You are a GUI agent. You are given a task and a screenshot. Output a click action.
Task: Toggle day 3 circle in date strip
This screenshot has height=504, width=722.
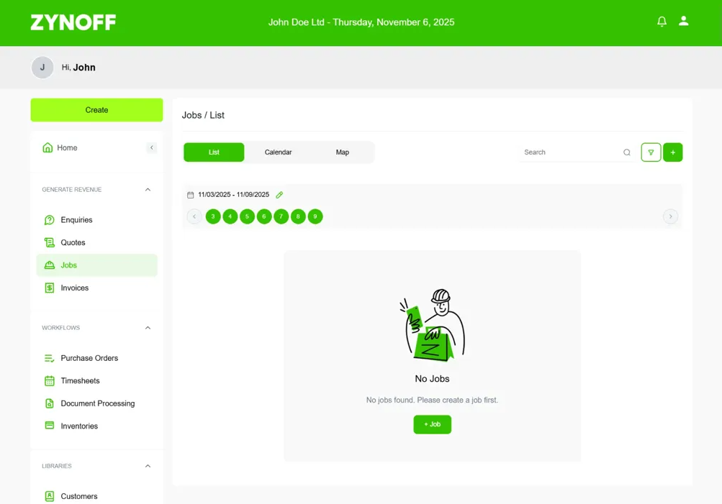click(x=213, y=216)
